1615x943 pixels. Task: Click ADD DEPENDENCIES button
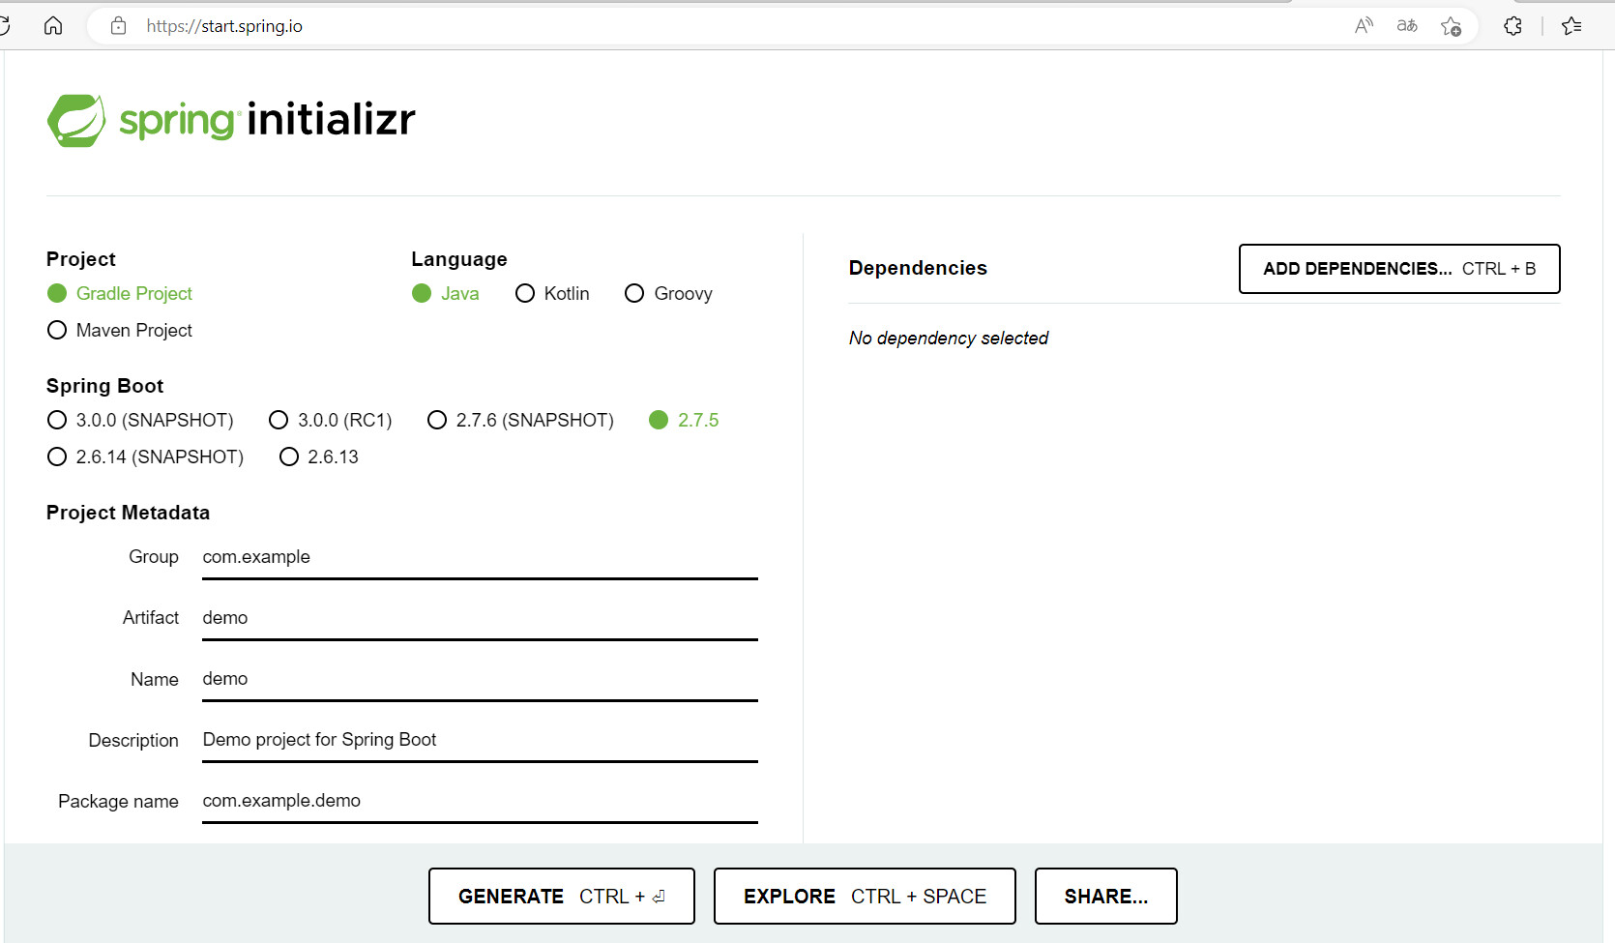tap(1399, 269)
